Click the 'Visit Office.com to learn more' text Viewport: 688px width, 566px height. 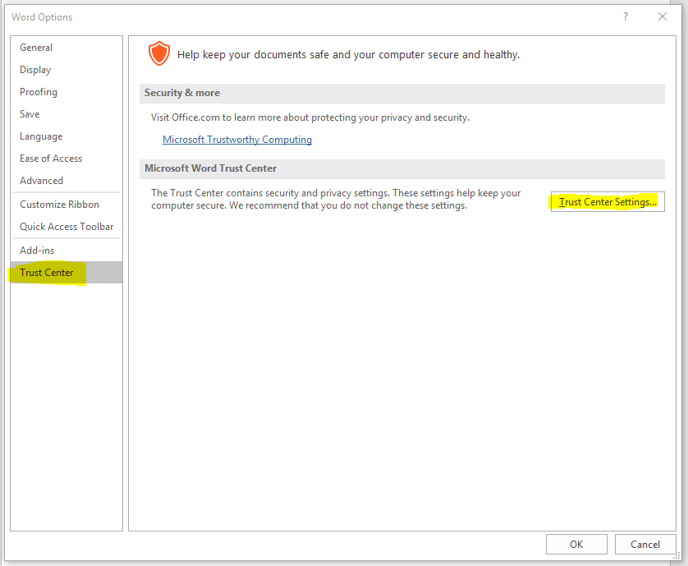click(x=310, y=117)
